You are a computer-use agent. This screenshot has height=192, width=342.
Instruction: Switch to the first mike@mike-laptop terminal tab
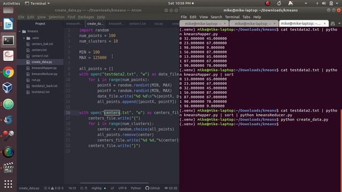[204, 23]
